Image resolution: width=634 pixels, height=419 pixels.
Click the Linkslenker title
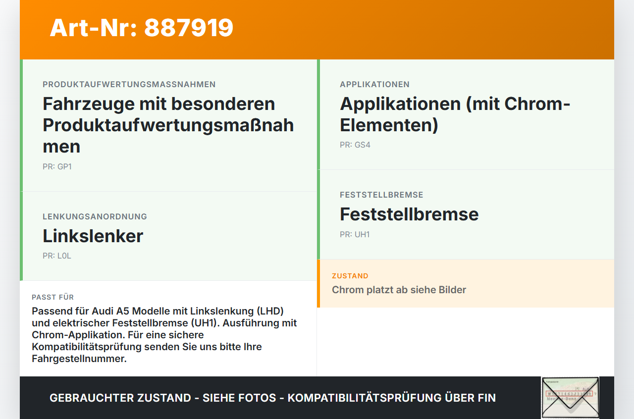[93, 236]
